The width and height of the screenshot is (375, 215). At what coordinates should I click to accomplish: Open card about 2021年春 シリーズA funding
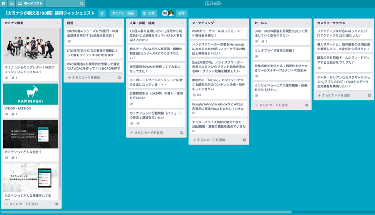pyautogui.click(x=94, y=36)
